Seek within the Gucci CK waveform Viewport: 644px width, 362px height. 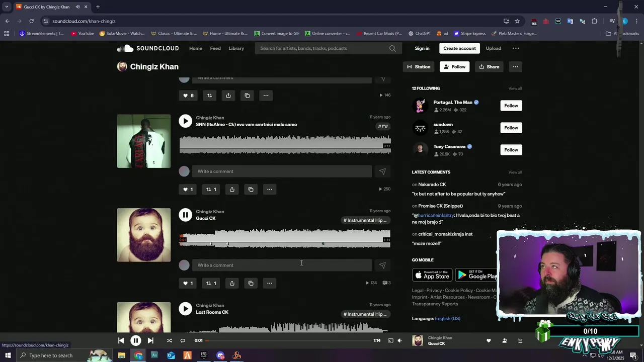[285, 238]
